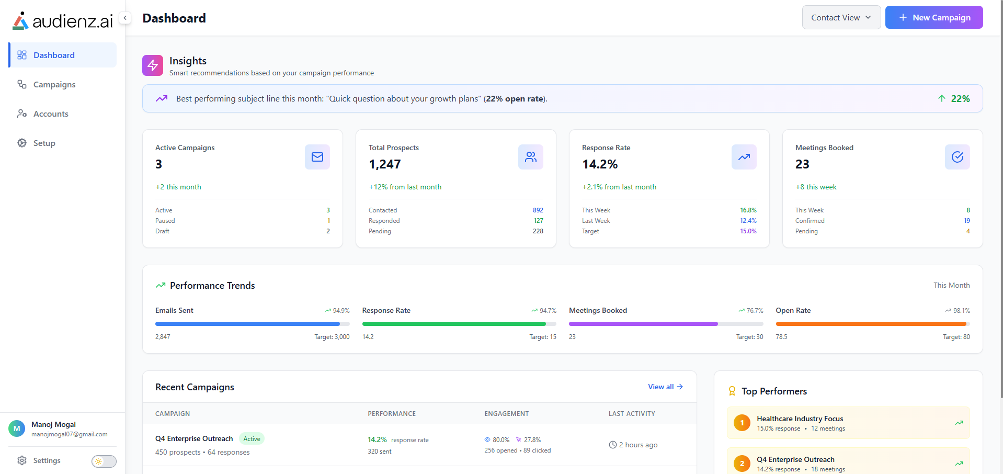
Task: Click the Top Performers award ribbon icon
Action: pos(732,391)
